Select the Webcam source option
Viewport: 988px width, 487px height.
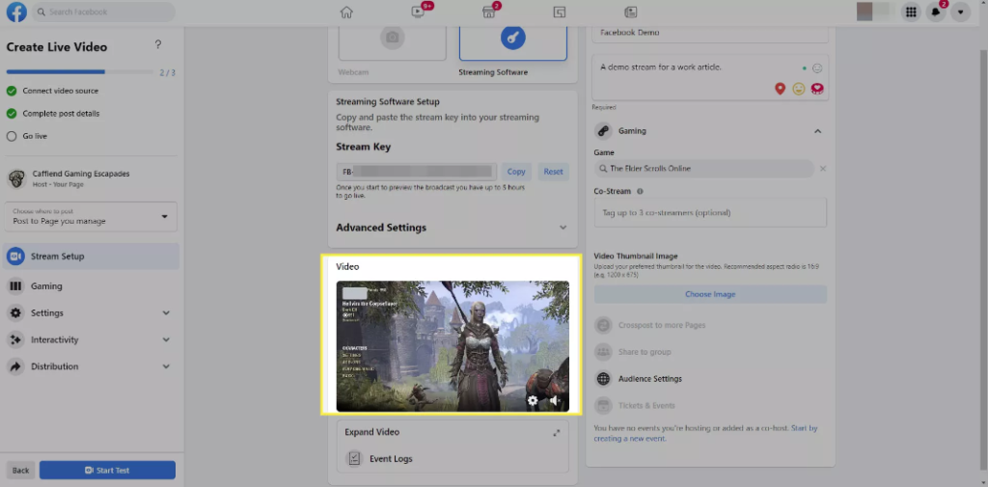coord(393,44)
